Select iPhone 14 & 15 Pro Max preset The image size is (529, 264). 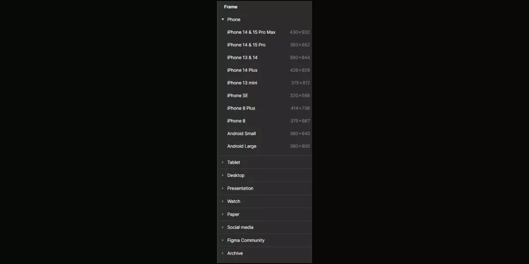(x=264, y=32)
